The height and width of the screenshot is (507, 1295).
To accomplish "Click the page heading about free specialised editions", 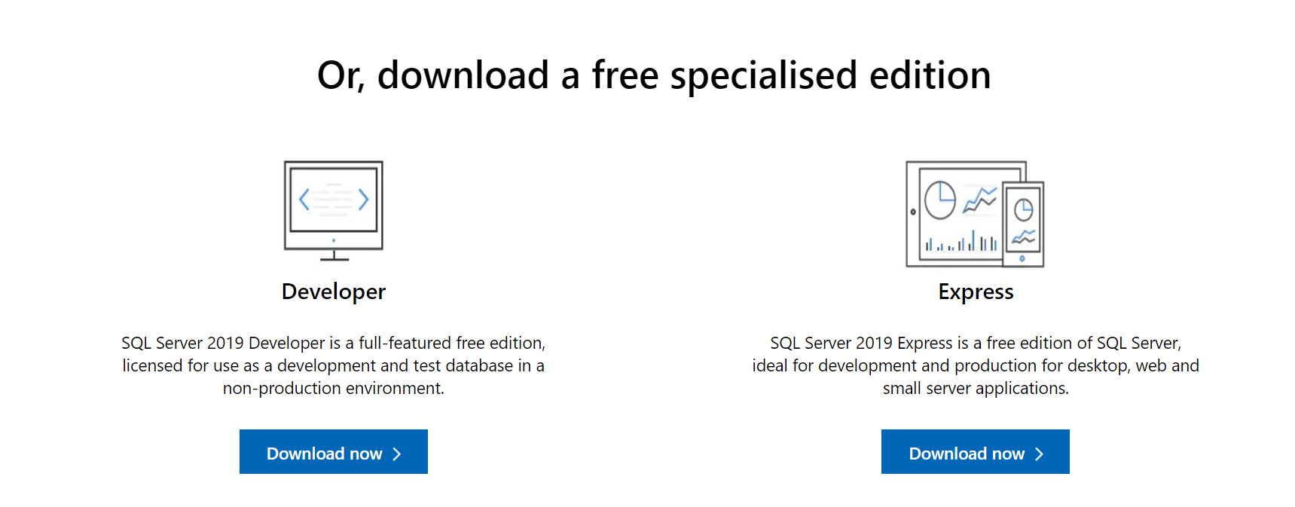I will click(653, 75).
